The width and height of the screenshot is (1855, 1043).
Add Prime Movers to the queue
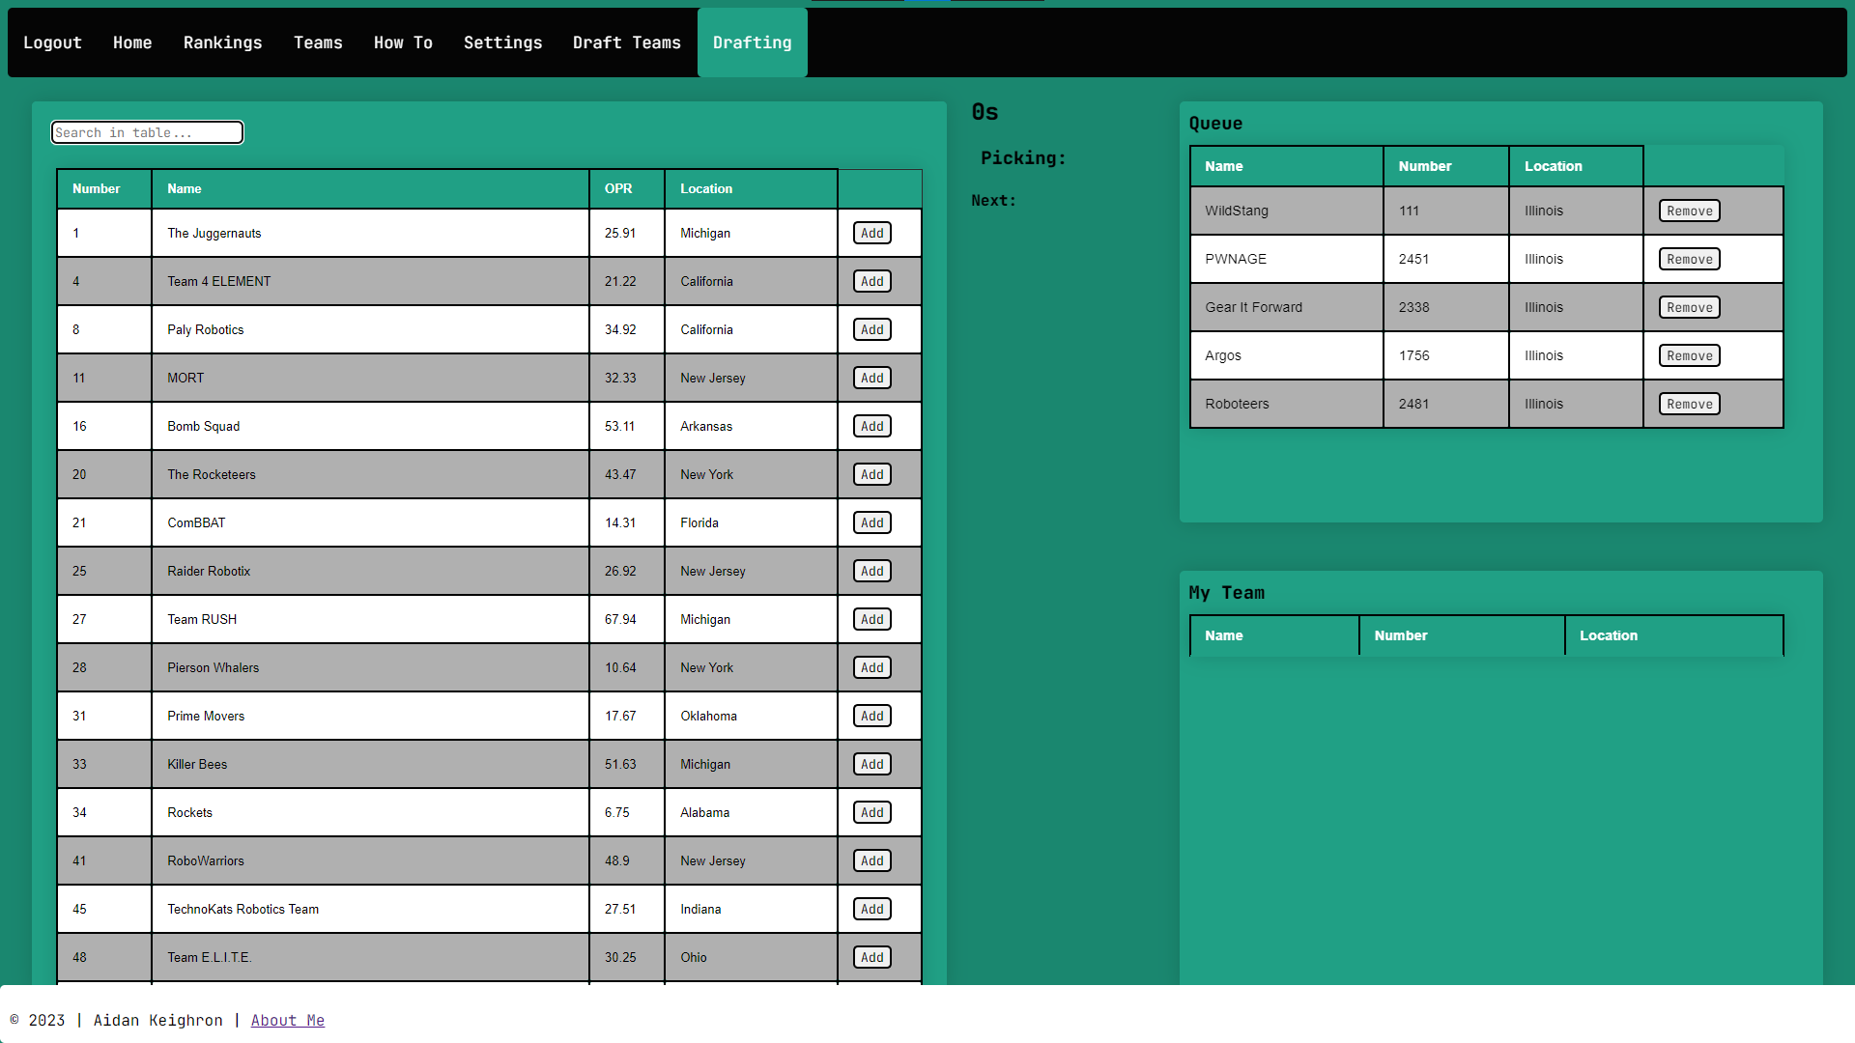pyautogui.click(x=872, y=716)
